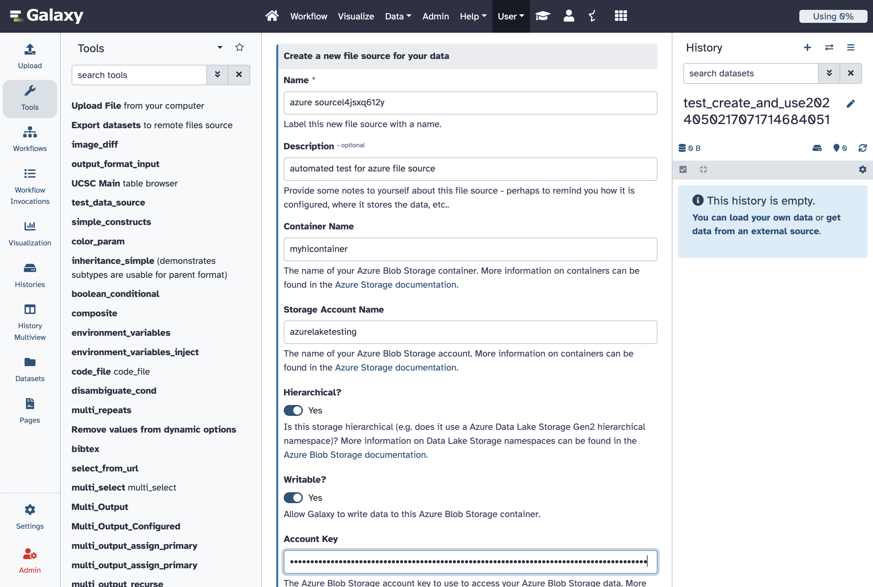
Task: Open the Workflows activity panel
Action: (x=30, y=139)
